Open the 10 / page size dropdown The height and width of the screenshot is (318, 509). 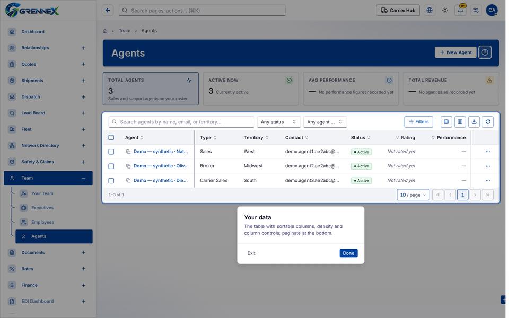(x=413, y=195)
